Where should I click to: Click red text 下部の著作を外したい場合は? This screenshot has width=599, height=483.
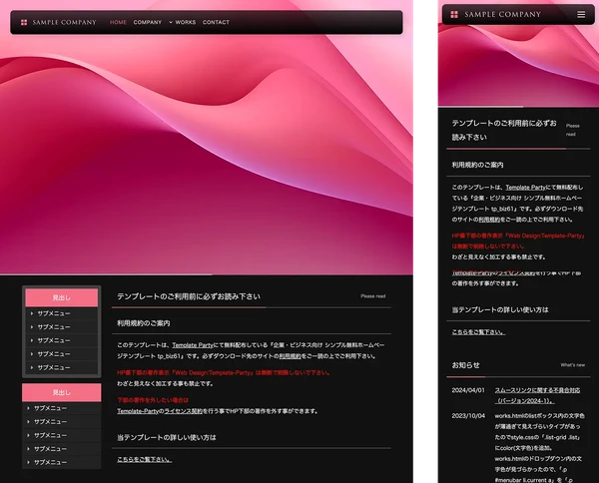153,400
